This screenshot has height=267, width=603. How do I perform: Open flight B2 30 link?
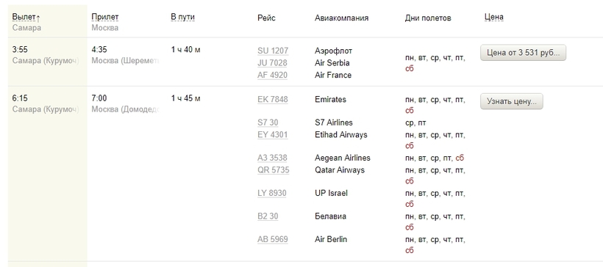point(268,216)
